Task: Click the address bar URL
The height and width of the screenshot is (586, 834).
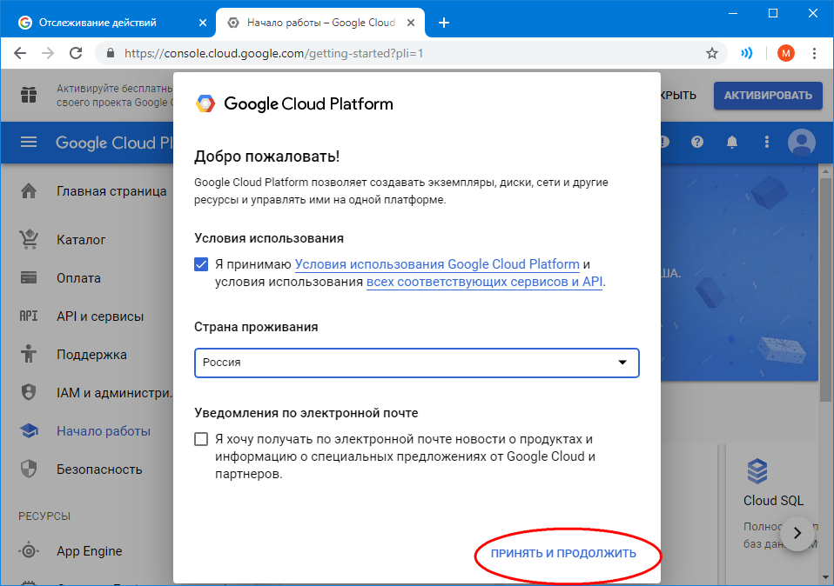Action: pos(273,53)
